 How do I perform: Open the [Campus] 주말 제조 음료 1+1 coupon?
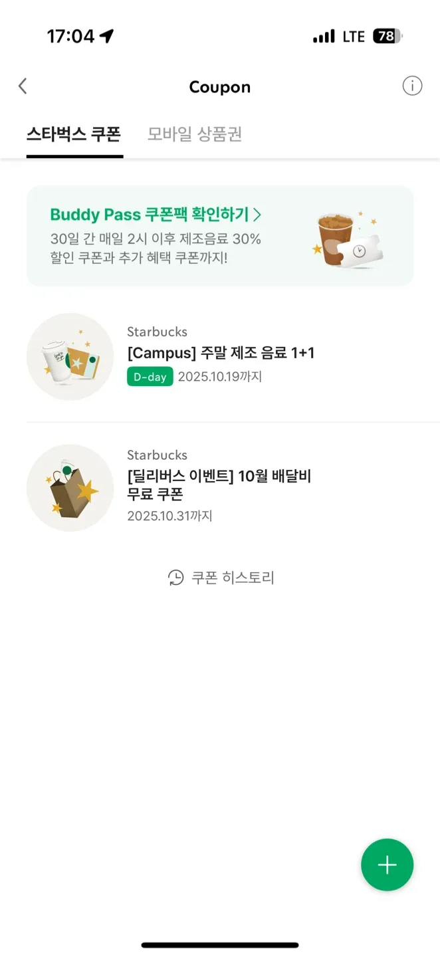click(221, 353)
